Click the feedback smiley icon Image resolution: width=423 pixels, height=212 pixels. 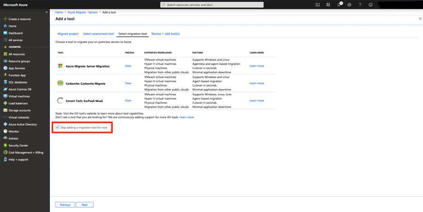370,5
